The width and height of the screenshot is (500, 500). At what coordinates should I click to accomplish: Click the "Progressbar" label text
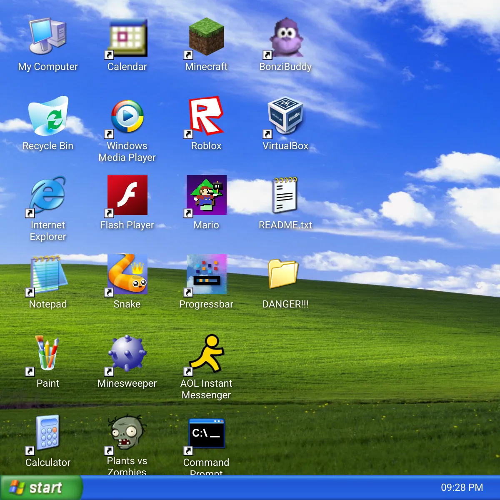[206, 304]
